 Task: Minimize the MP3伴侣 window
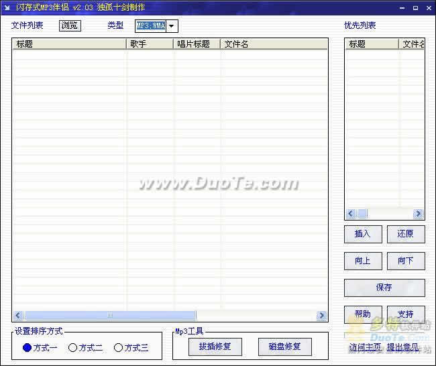pos(402,8)
